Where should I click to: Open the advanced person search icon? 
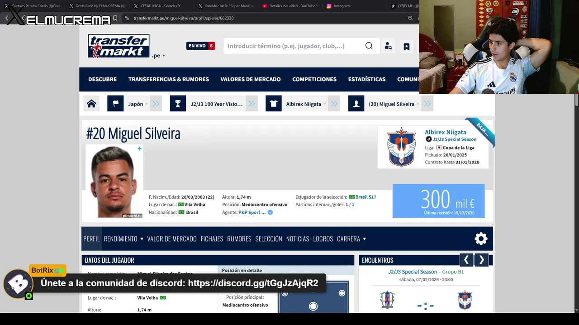pyautogui.click(x=388, y=46)
